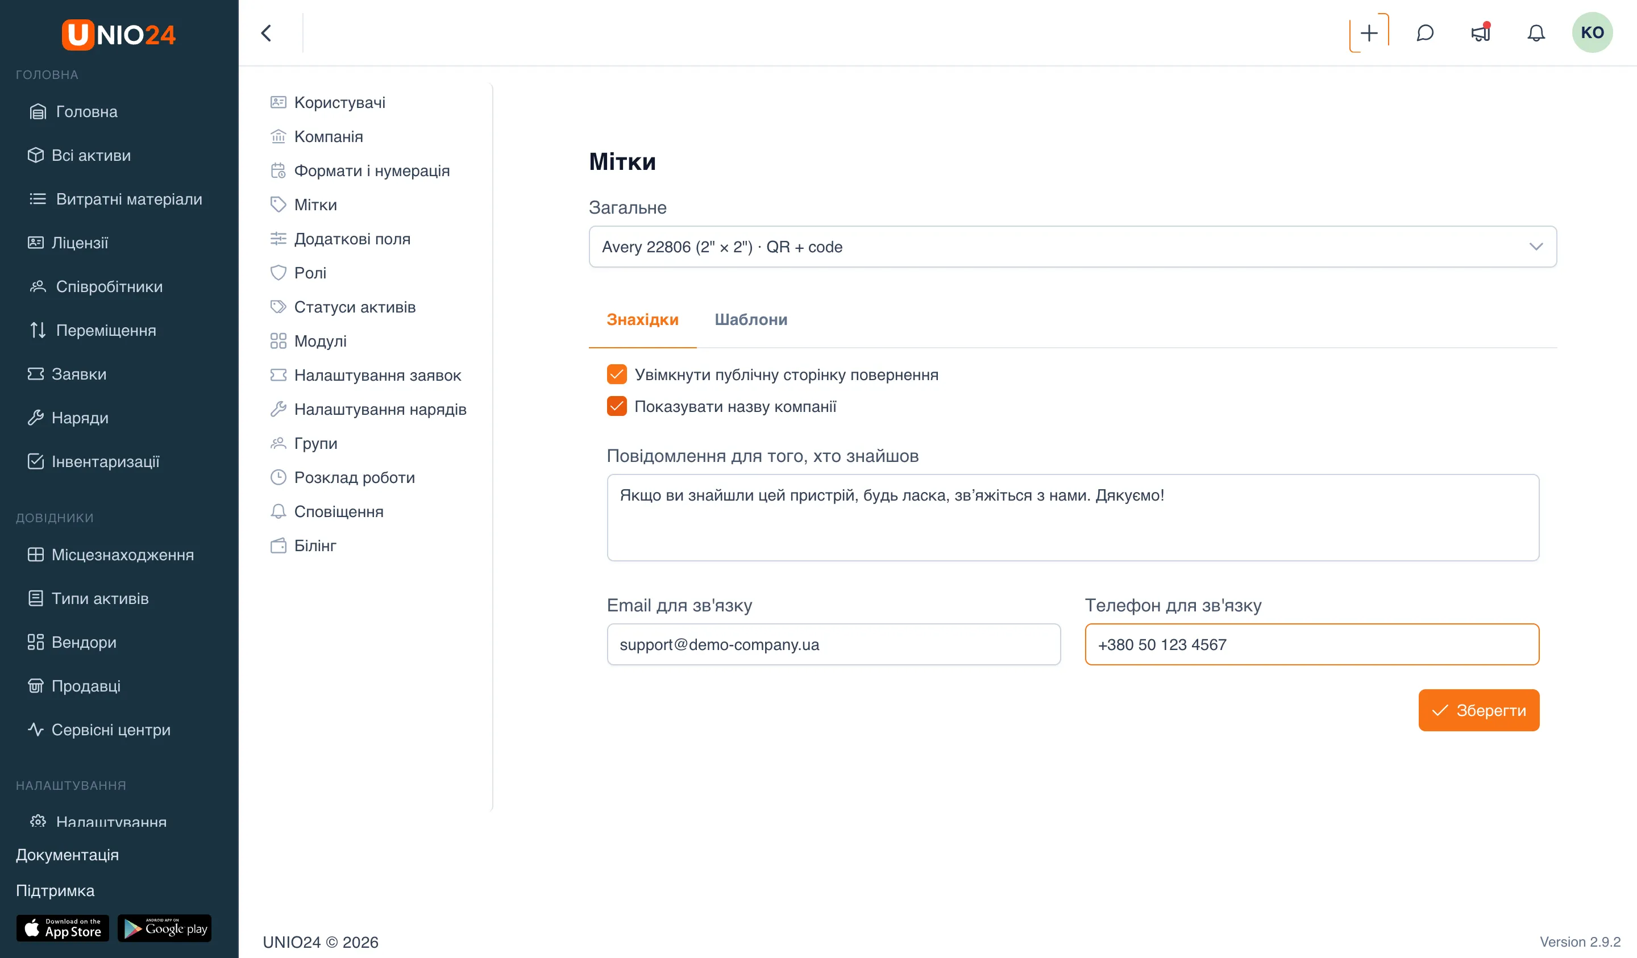The height and width of the screenshot is (958, 1637).
Task: Go back using the left chevron arrow
Action: tap(267, 32)
